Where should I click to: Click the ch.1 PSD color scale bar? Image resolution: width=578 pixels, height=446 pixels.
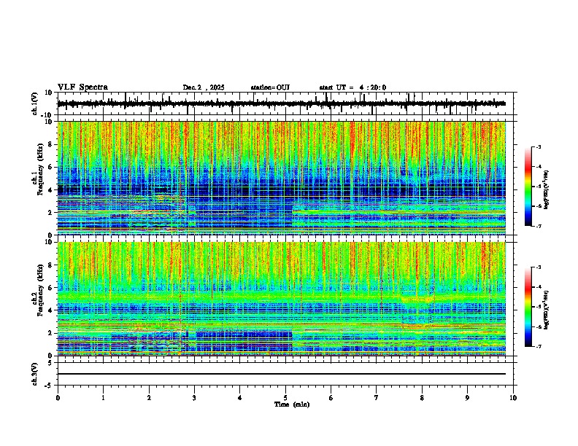tap(528, 187)
